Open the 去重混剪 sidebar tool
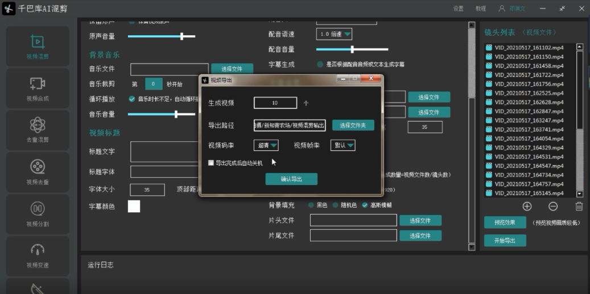 38,129
